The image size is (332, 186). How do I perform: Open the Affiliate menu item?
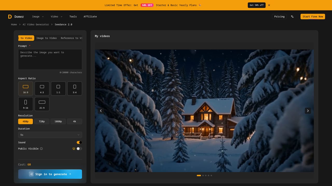coord(90,17)
